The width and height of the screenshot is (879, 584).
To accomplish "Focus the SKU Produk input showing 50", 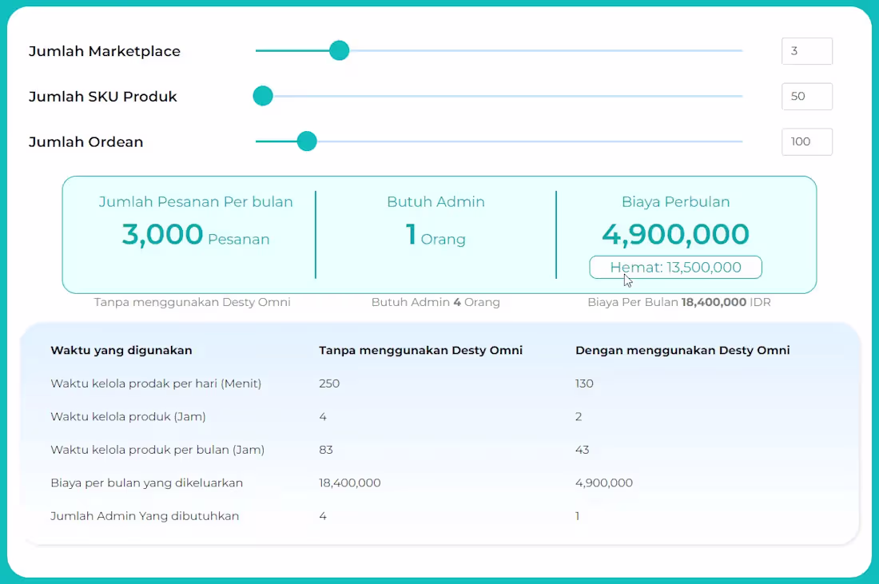I will tap(807, 97).
